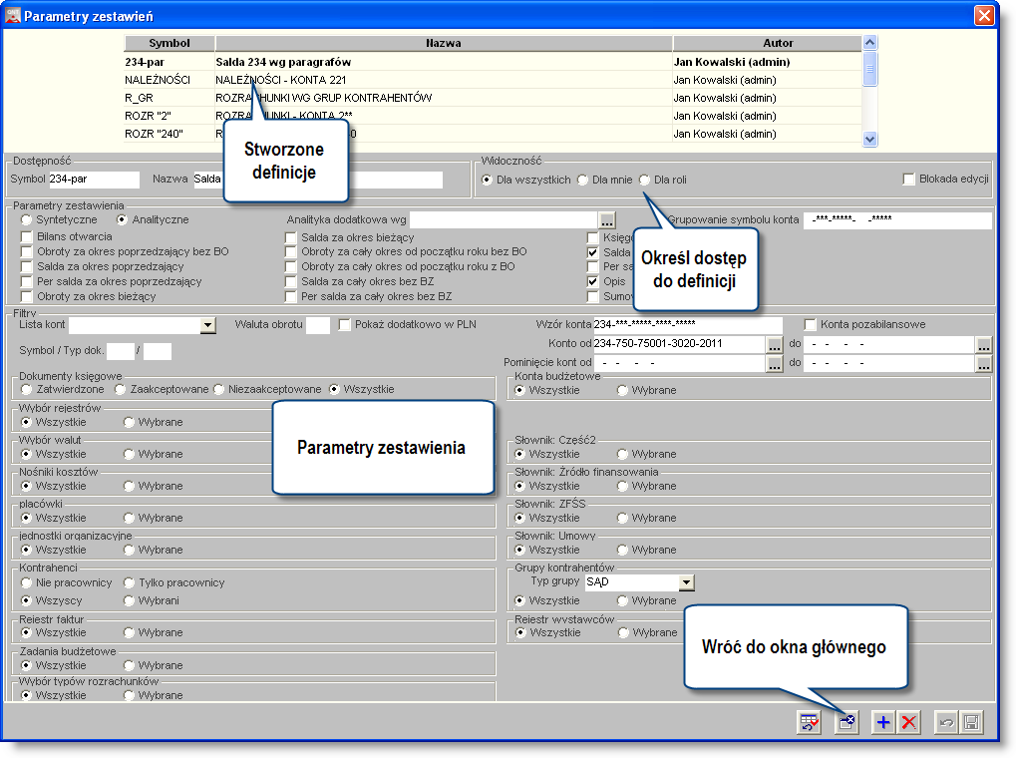Select Wybrane in Słownik: Umowy

tap(622, 550)
